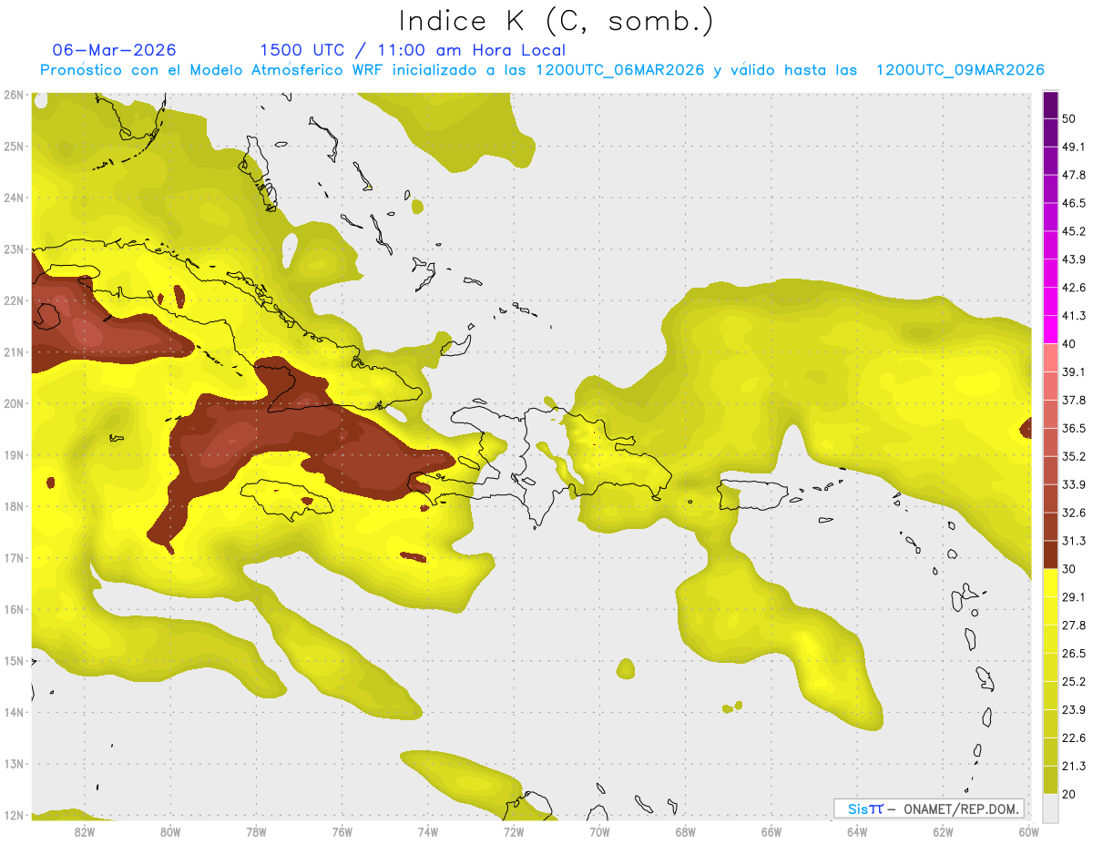Select the colorbar label '21.3'

tap(1074, 766)
